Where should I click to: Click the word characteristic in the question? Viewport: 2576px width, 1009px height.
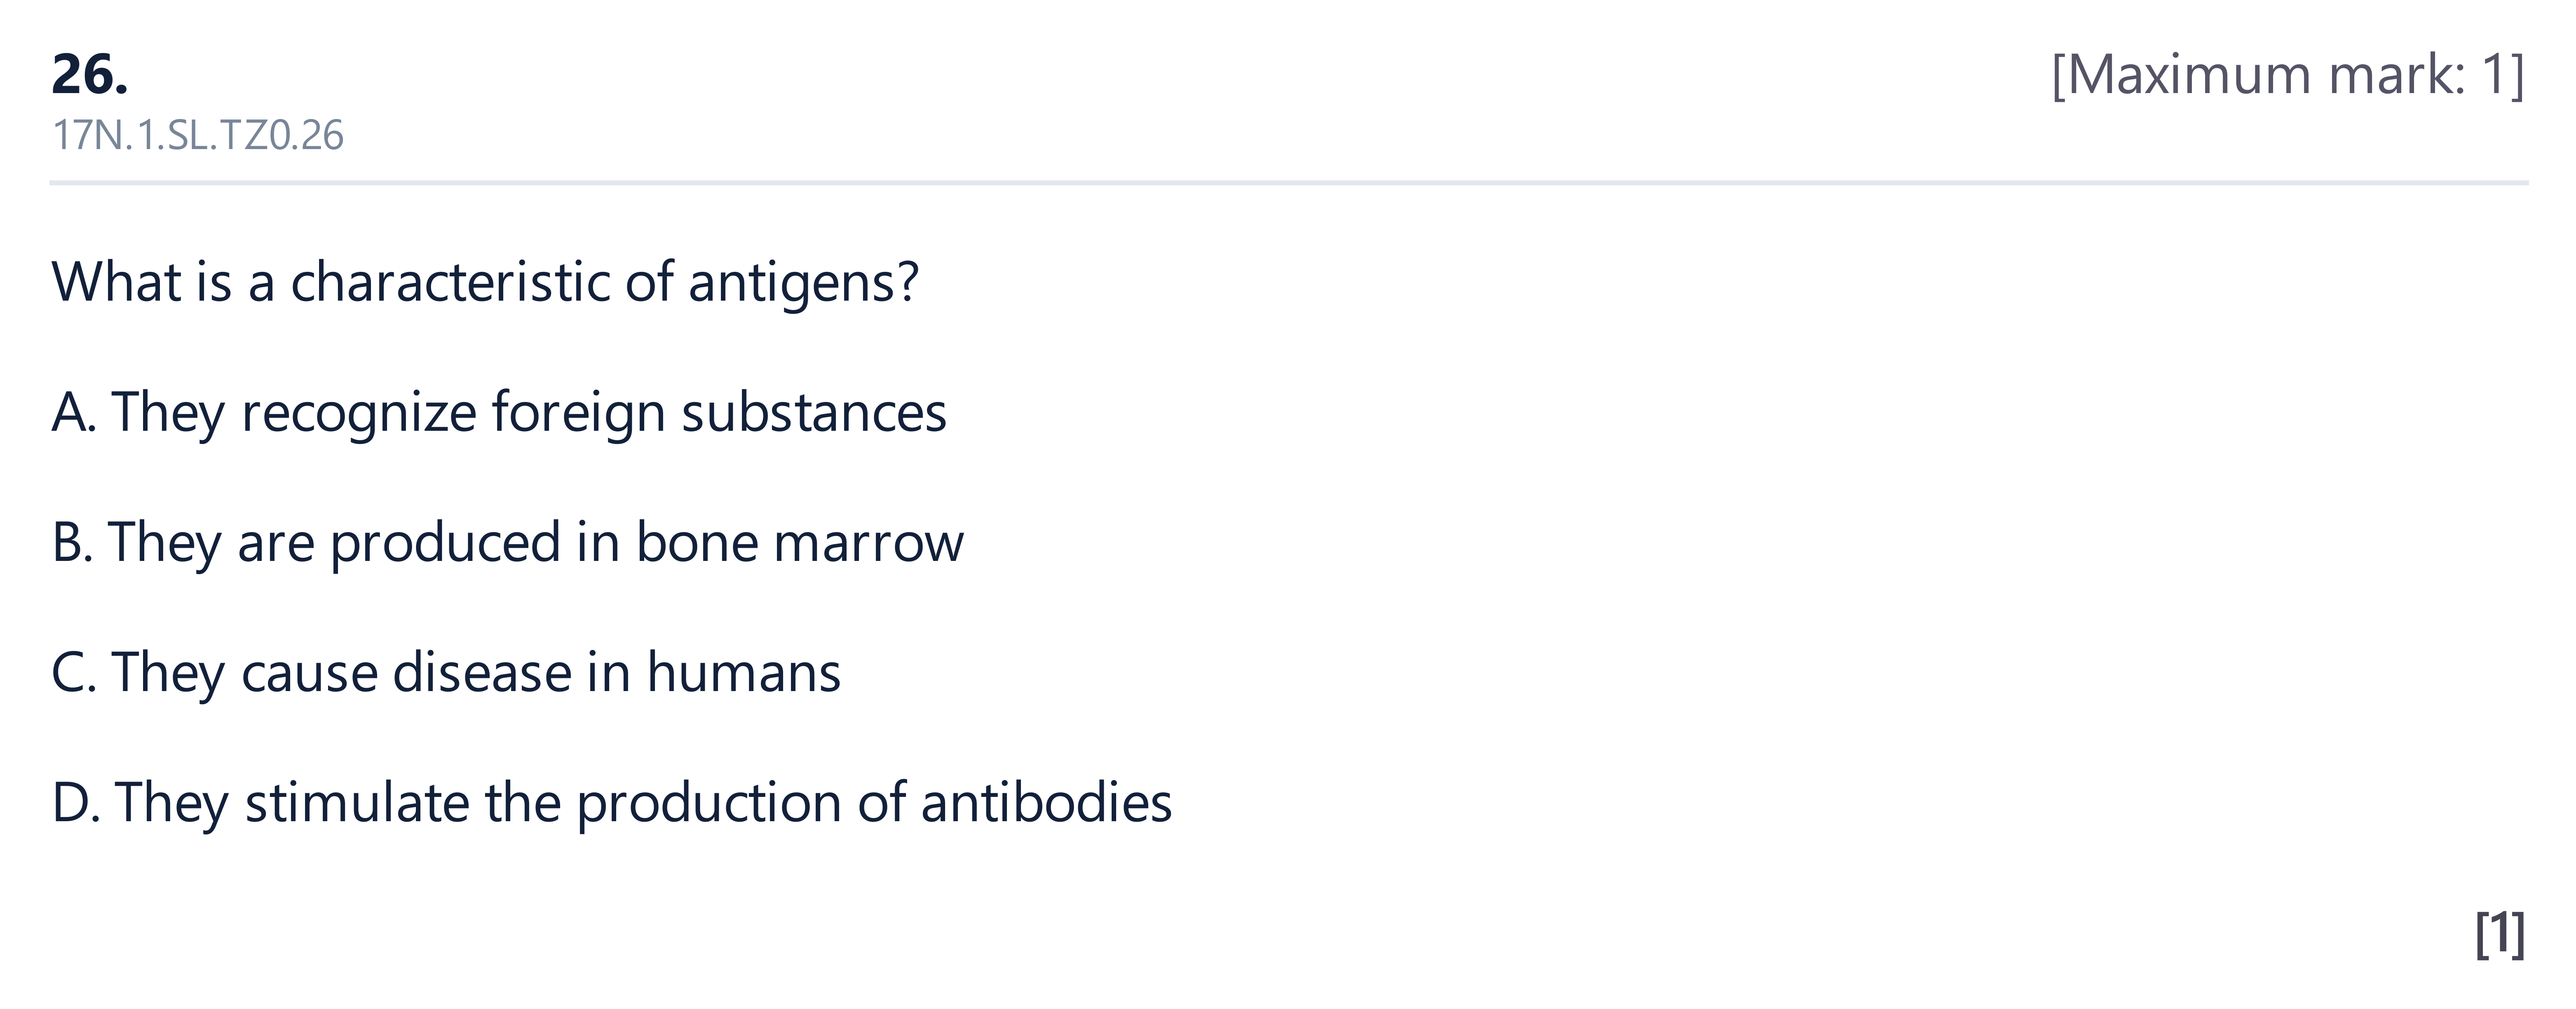[450, 283]
